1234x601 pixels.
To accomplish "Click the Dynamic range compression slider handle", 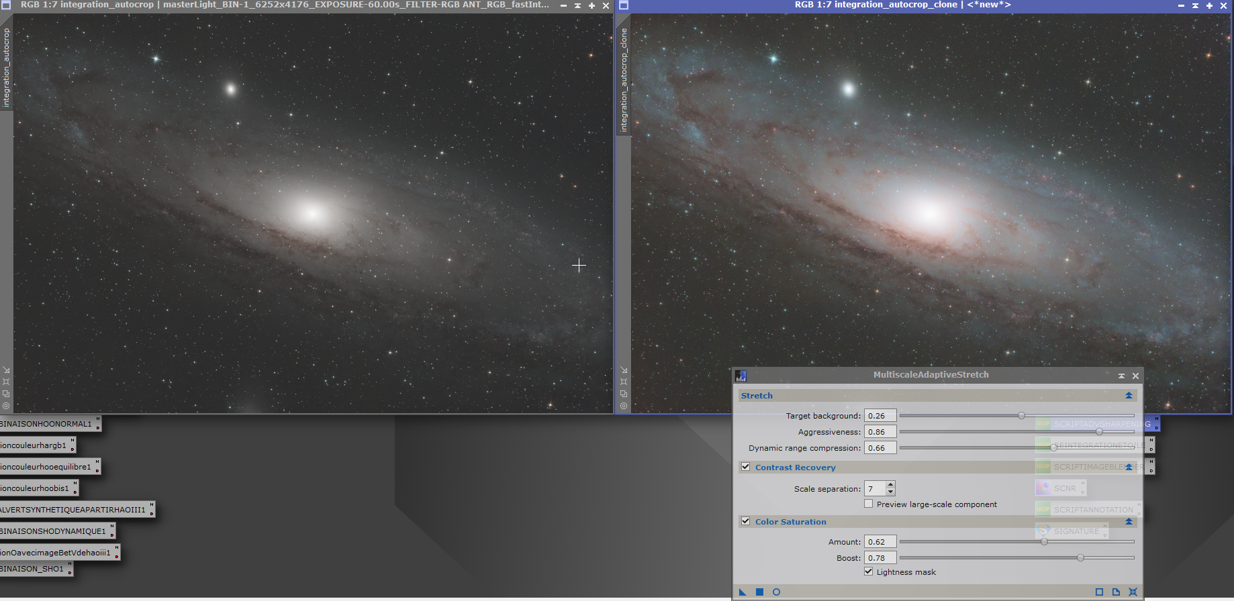I will (1053, 448).
